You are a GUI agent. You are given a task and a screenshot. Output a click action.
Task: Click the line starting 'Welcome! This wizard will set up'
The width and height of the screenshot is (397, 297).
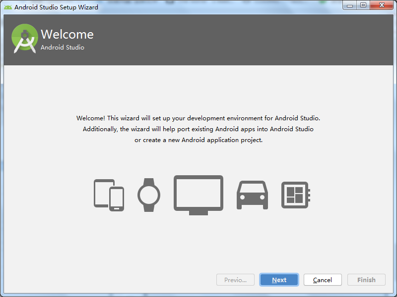coord(198,118)
